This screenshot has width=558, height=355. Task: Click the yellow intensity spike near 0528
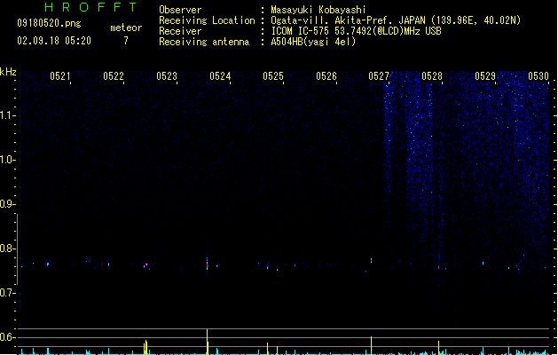[x=438, y=348]
